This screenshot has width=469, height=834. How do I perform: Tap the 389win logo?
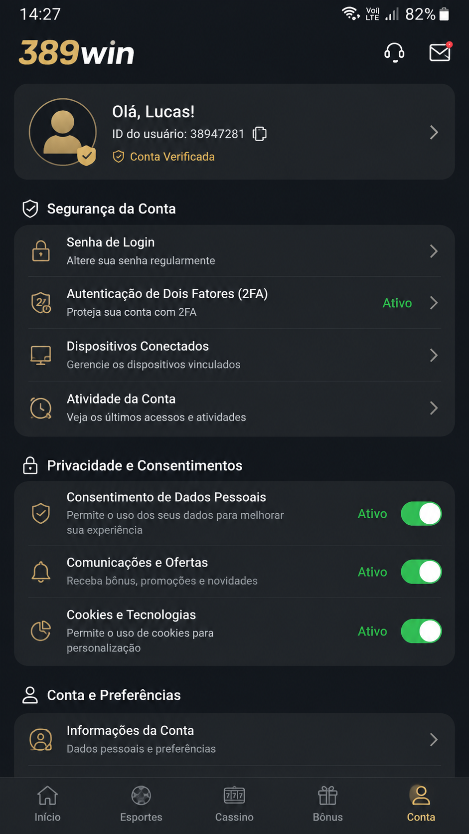pos(77,52)
